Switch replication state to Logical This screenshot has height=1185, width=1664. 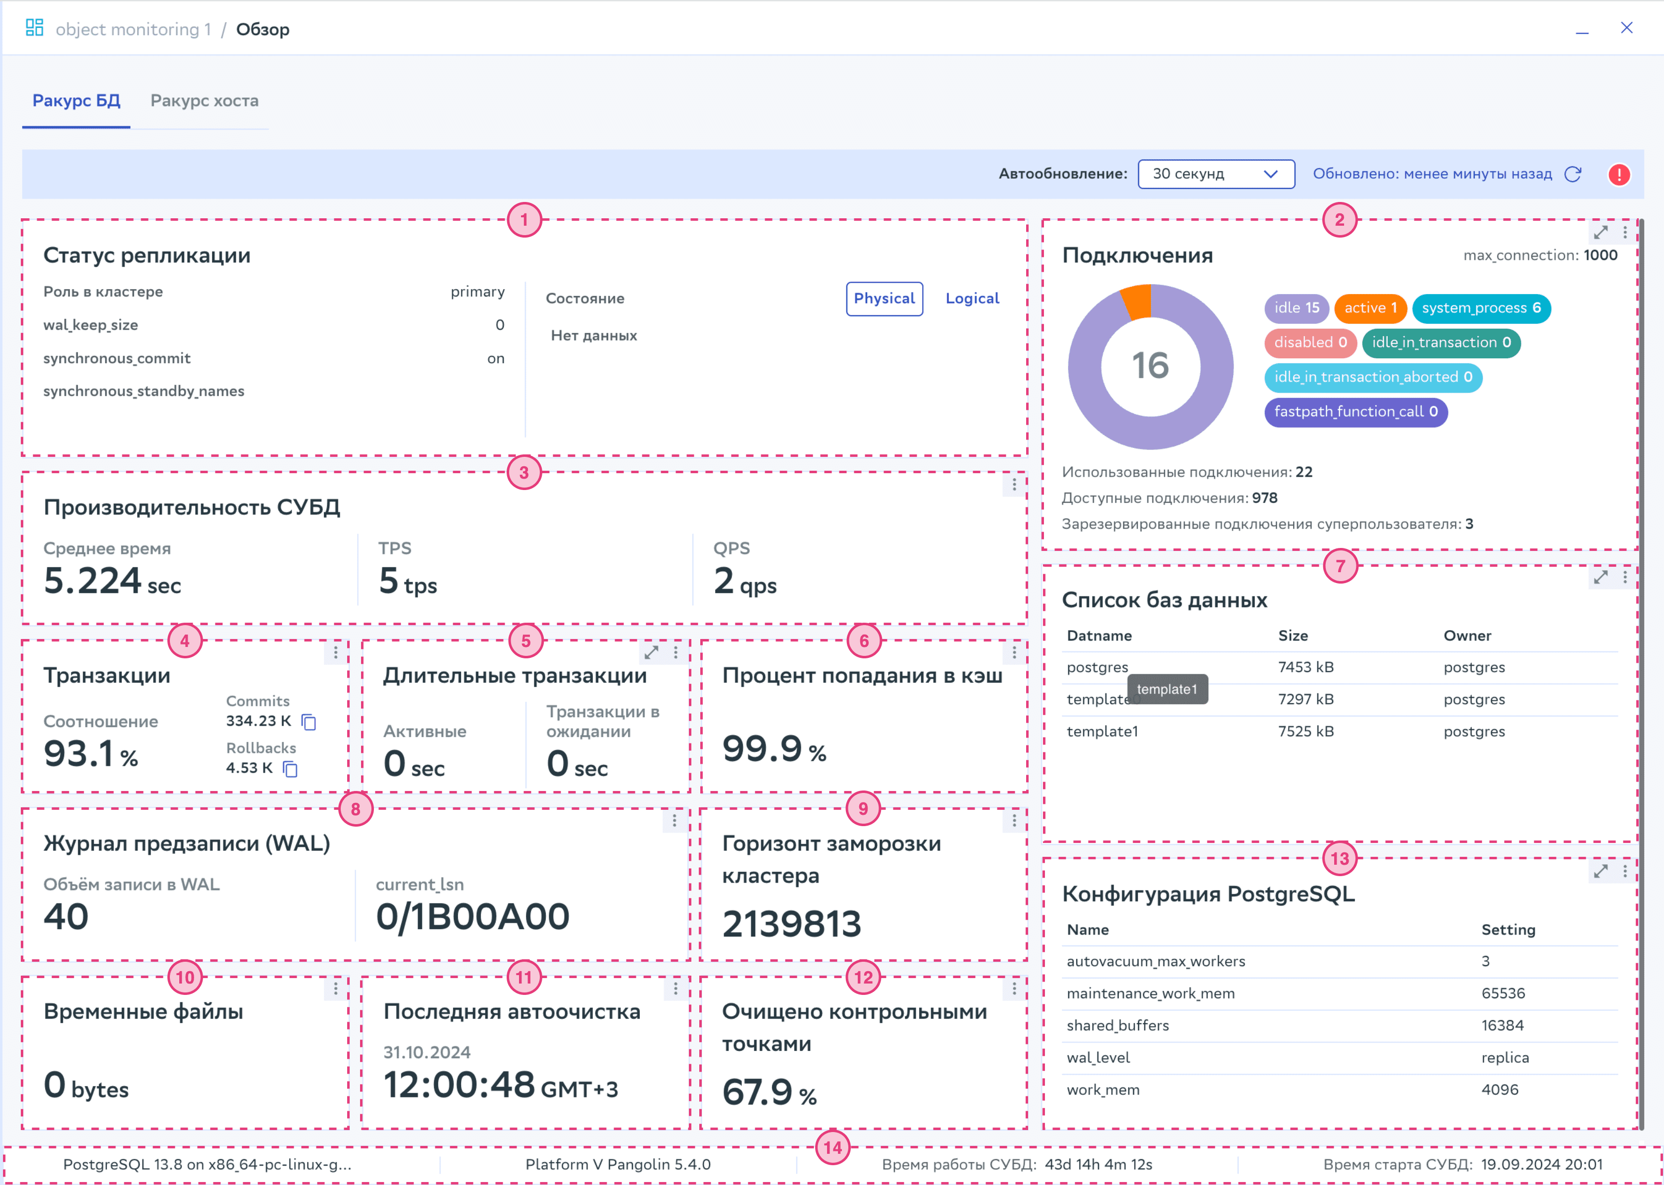pos(972,298)
